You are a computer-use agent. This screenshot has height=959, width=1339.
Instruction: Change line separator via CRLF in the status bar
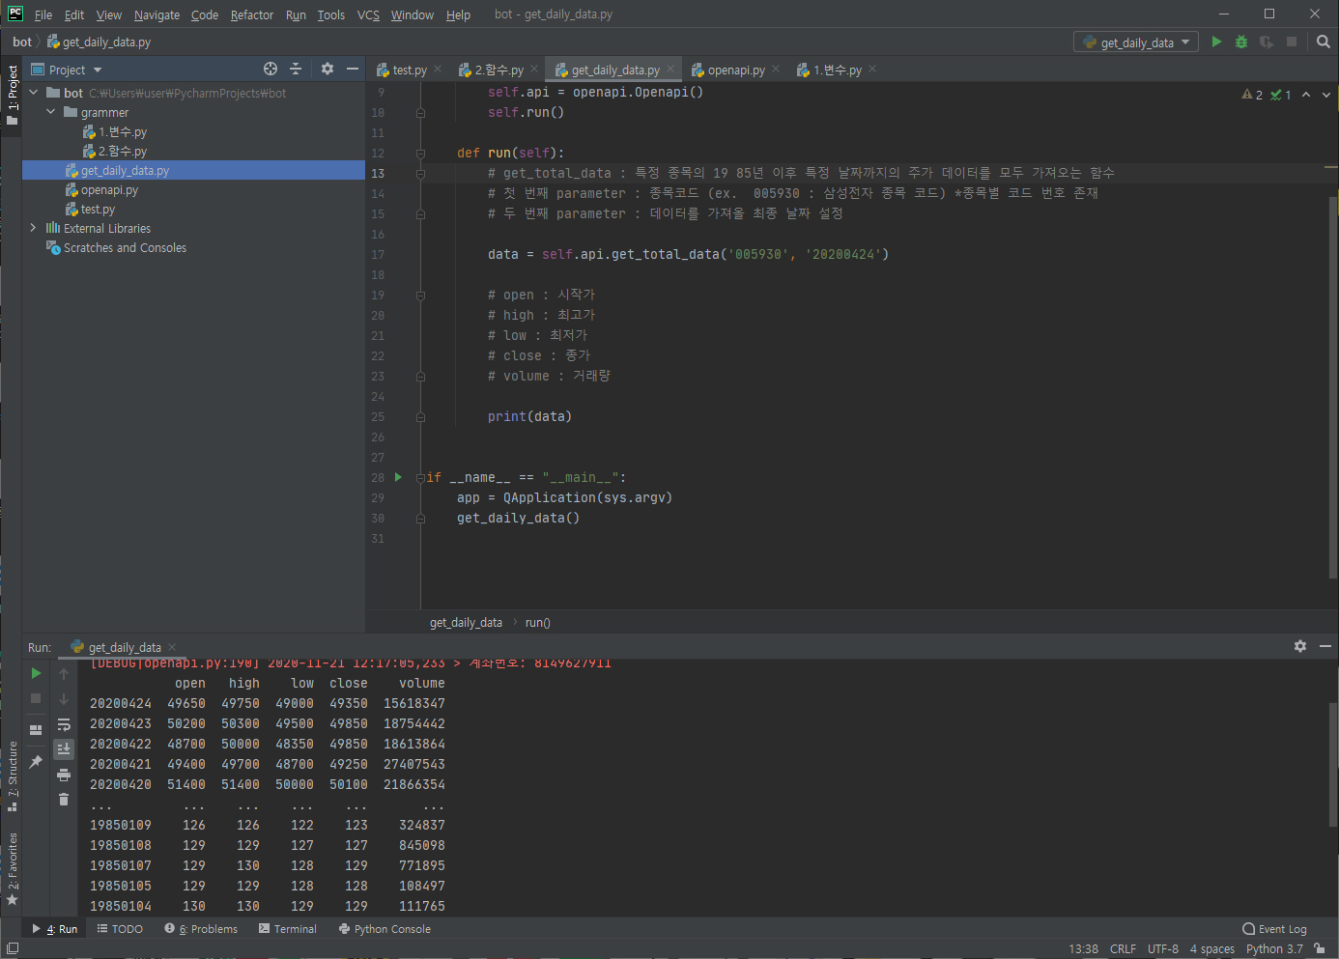click(x=1123, y=948)
